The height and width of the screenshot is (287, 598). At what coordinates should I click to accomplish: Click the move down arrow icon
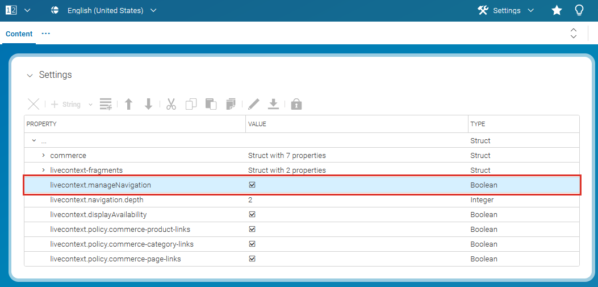pyautogui.click(x=149, y=104)
